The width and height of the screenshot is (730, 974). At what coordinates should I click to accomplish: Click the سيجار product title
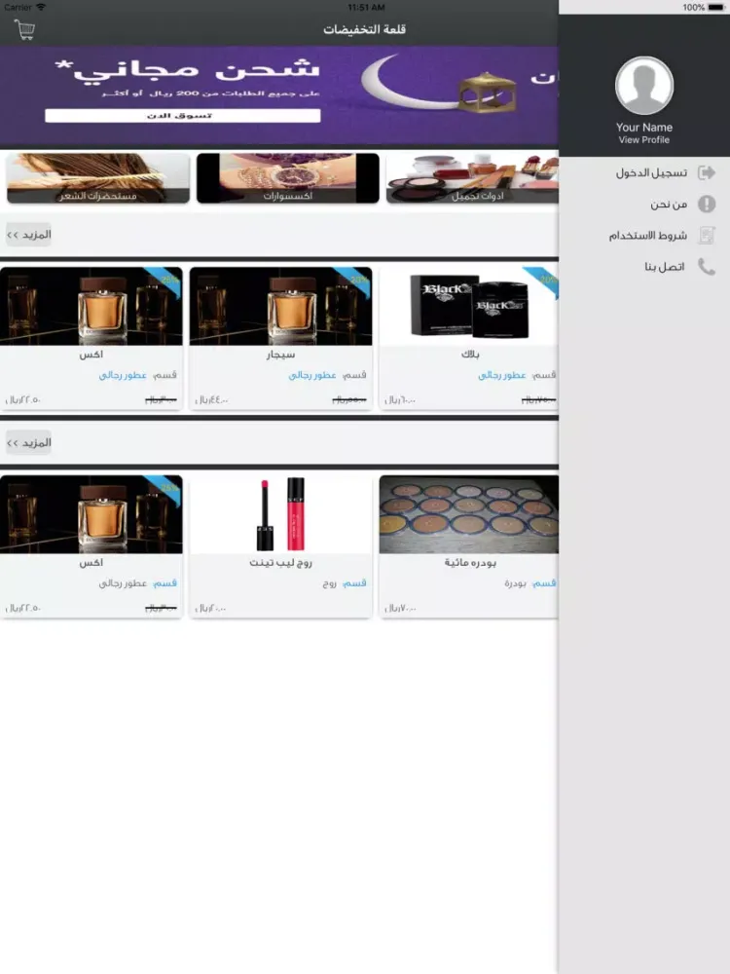point(280,355)
